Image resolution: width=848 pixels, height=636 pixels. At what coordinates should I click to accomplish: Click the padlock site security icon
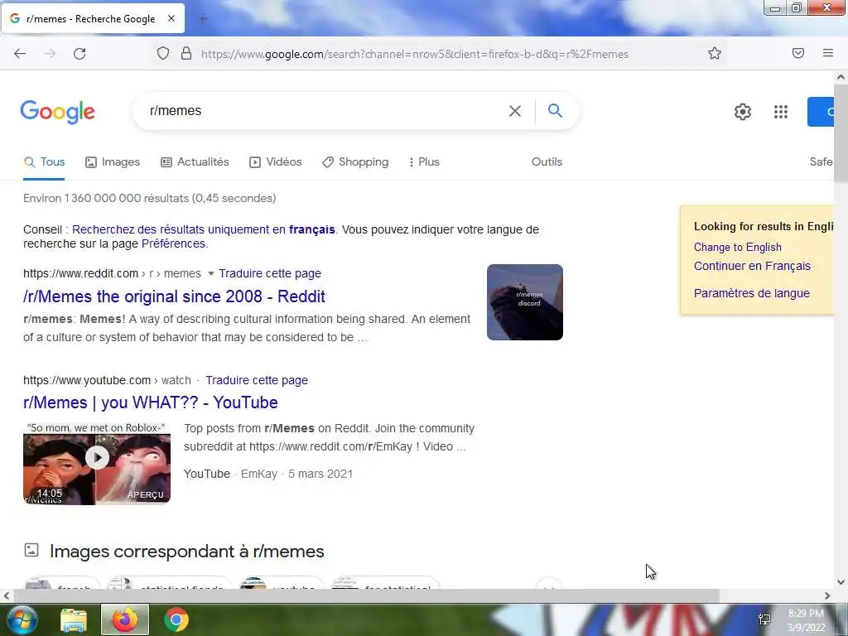[x=186, y=54]
